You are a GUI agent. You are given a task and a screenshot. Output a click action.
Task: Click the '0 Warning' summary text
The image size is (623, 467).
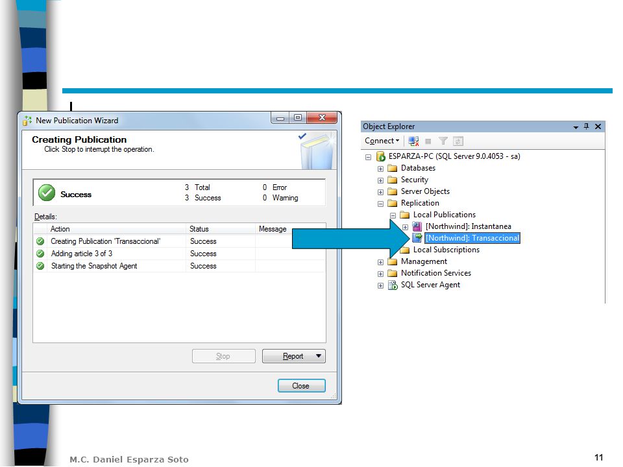click(280, 198)
